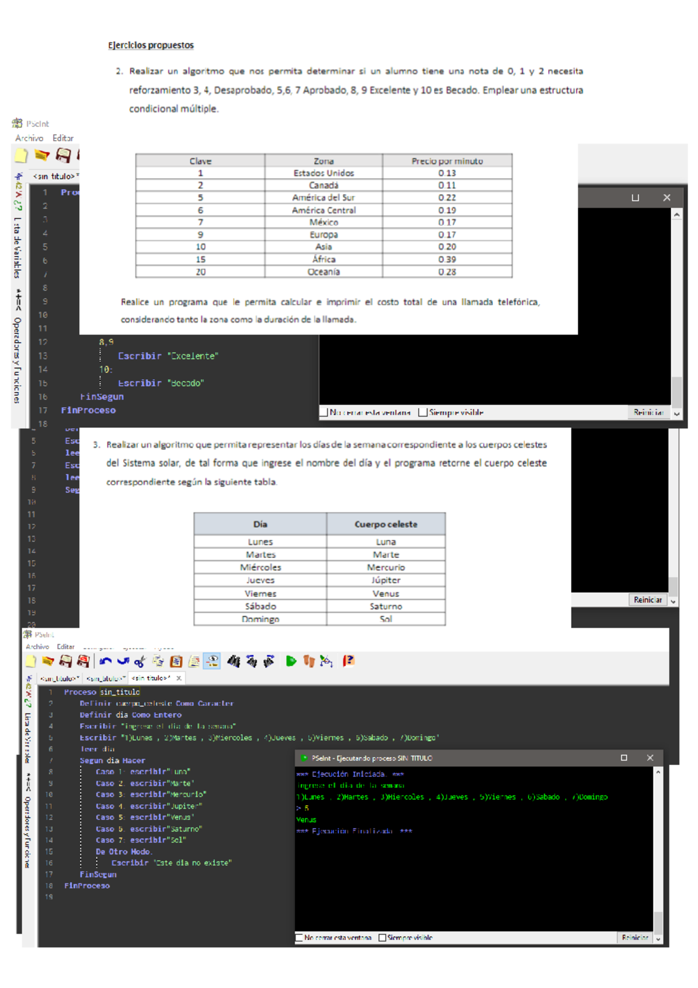Open the Archivo menu in bottom PSeInt window
Viewport: 698px width, 988px height.
37,646
